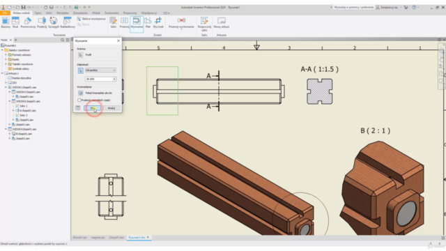This screenshot has width=446, height=251.
Task: Select the Przekrój section view tool
Action: pyautogui.click(x=42, y=22)
